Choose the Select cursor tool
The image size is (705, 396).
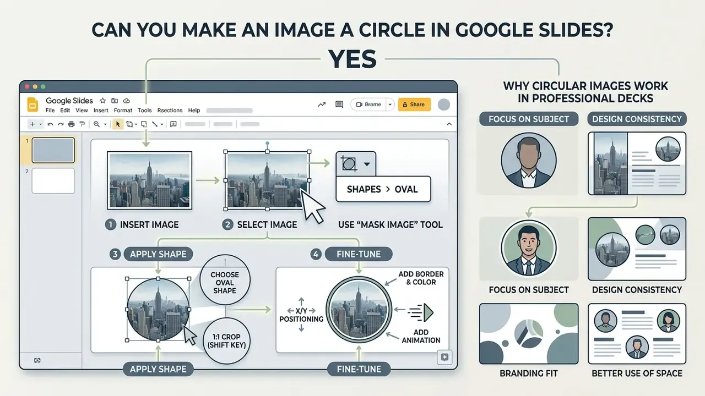tap(117, 124)
